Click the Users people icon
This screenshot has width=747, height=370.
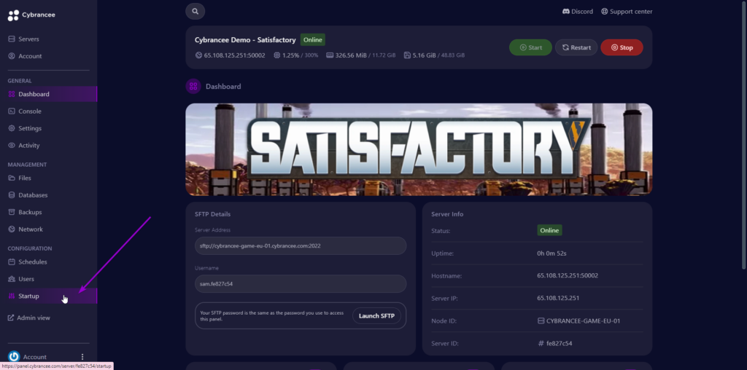click(12, 279)
